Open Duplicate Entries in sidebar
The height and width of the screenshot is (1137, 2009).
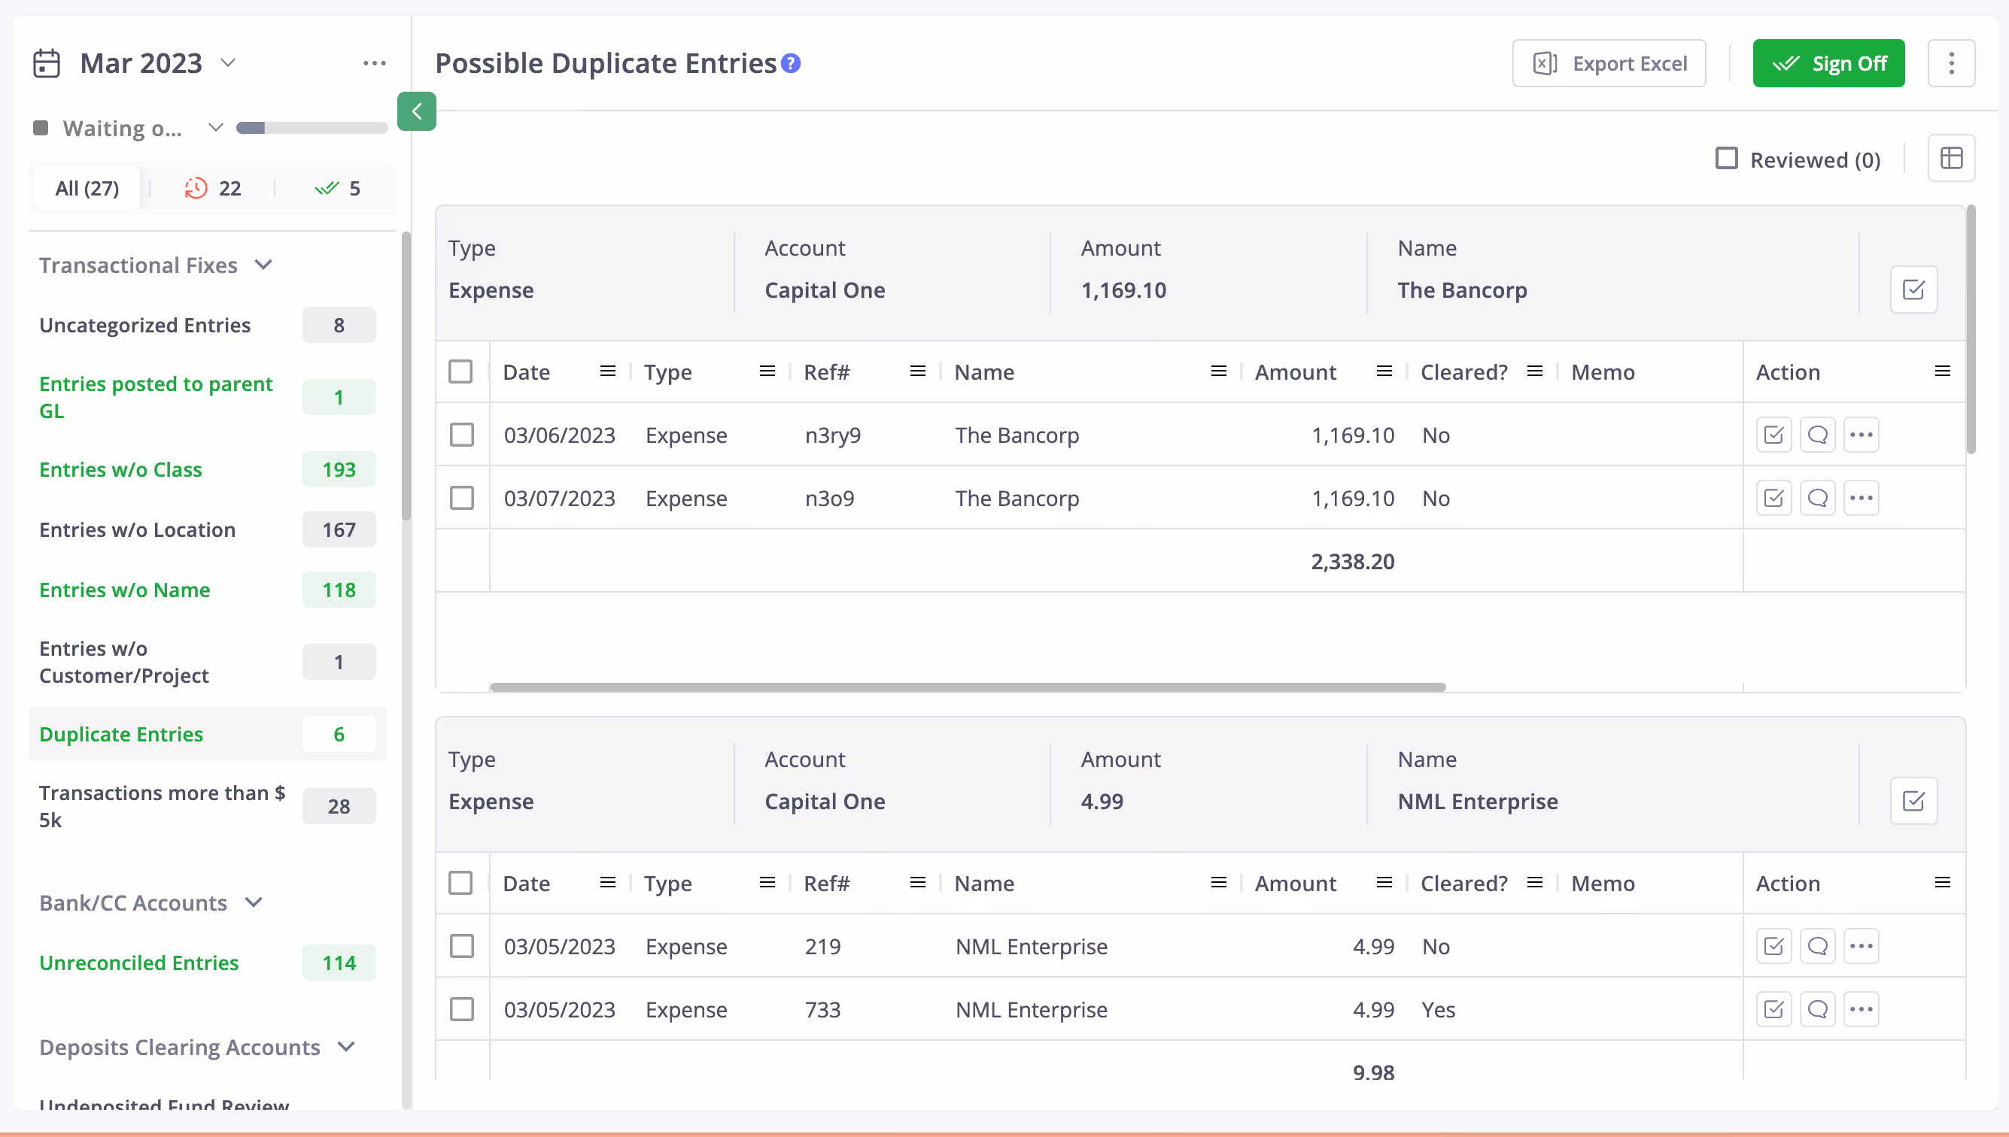pos(207,734)
